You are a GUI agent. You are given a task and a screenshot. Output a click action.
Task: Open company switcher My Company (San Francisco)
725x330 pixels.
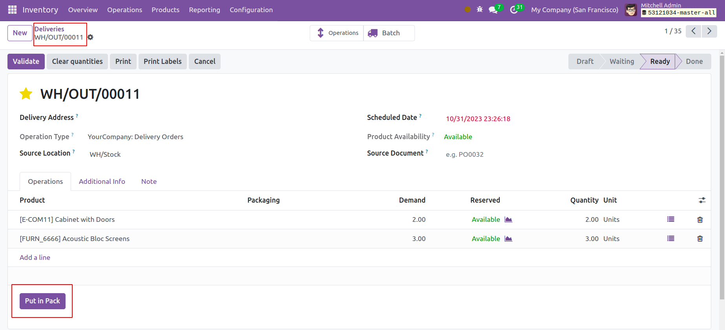point(574,10)
